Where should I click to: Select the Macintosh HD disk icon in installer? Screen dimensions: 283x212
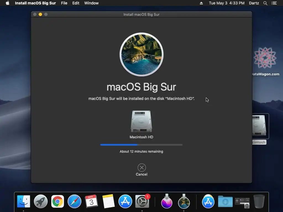tap(141, 121)
